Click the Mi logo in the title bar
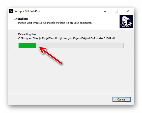Image resolution: width=142 pixels, height=113 pixels. click(11, 11)
